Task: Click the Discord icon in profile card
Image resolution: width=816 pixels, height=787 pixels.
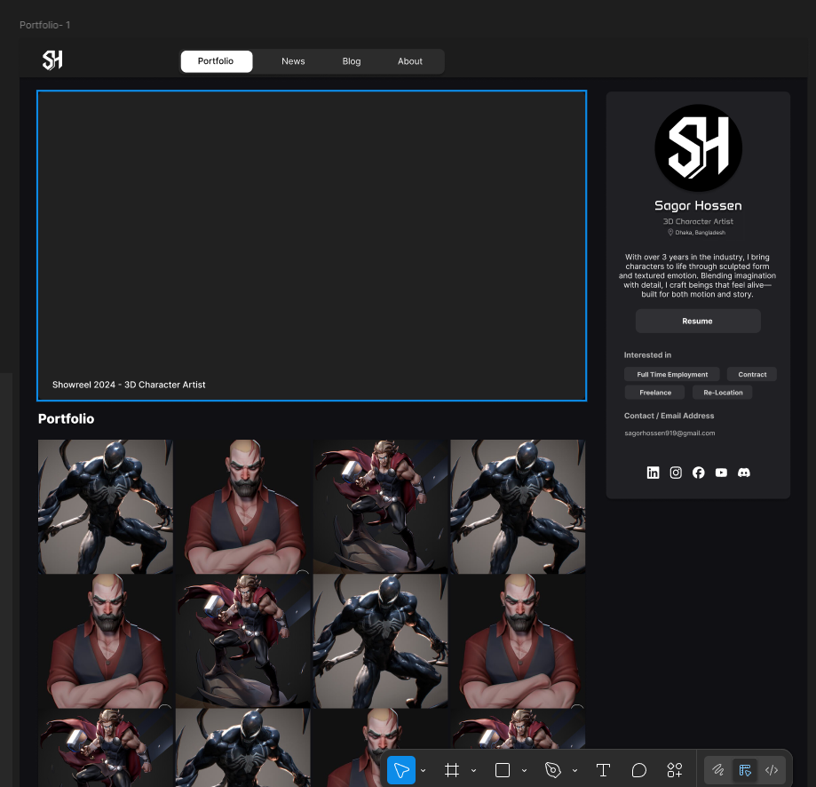Action: 744,473
